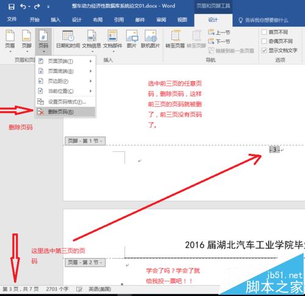Click the proofing check icon in status bar
305x296 pixels.
[x=79, y=289]
